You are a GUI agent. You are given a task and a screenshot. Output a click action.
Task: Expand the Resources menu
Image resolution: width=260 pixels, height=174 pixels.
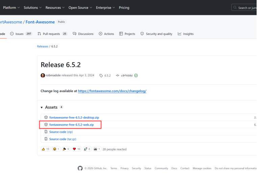click(x=55, y=8)
